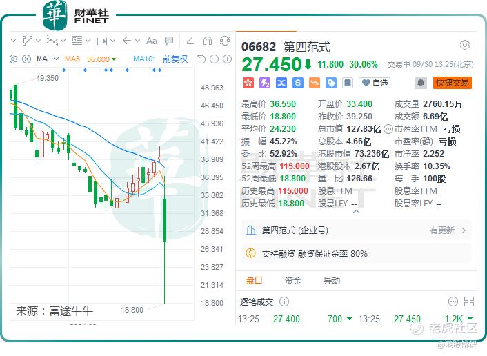Image resolution: width=487 pixels, height=356 pixels.
Task: Zoom in the chart with plus
Action: point(228,59)
